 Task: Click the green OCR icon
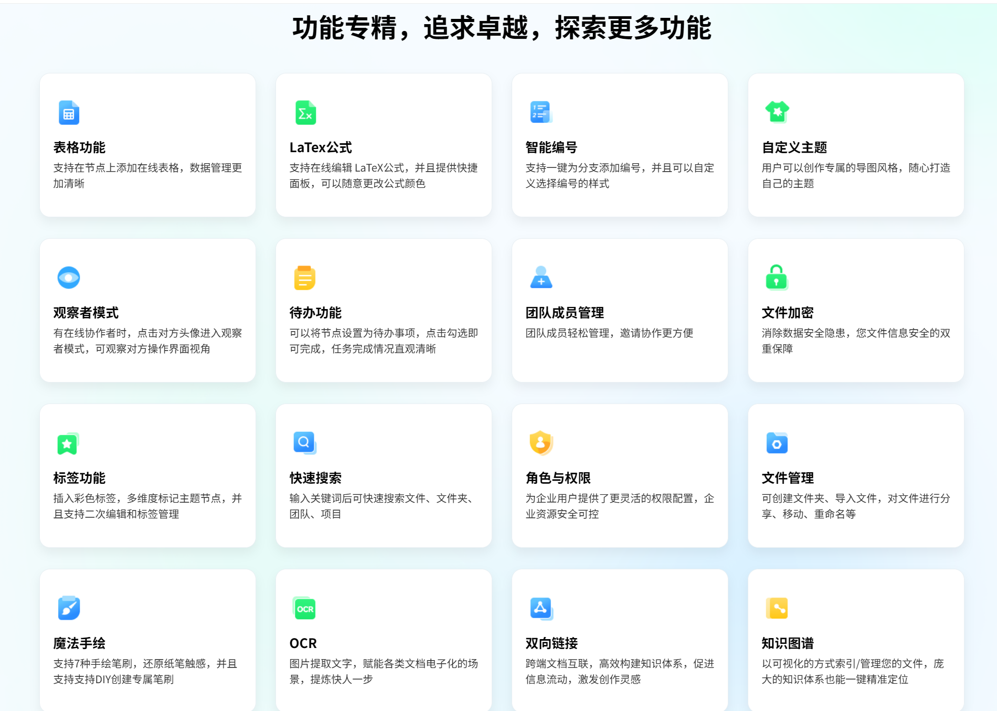304,609
